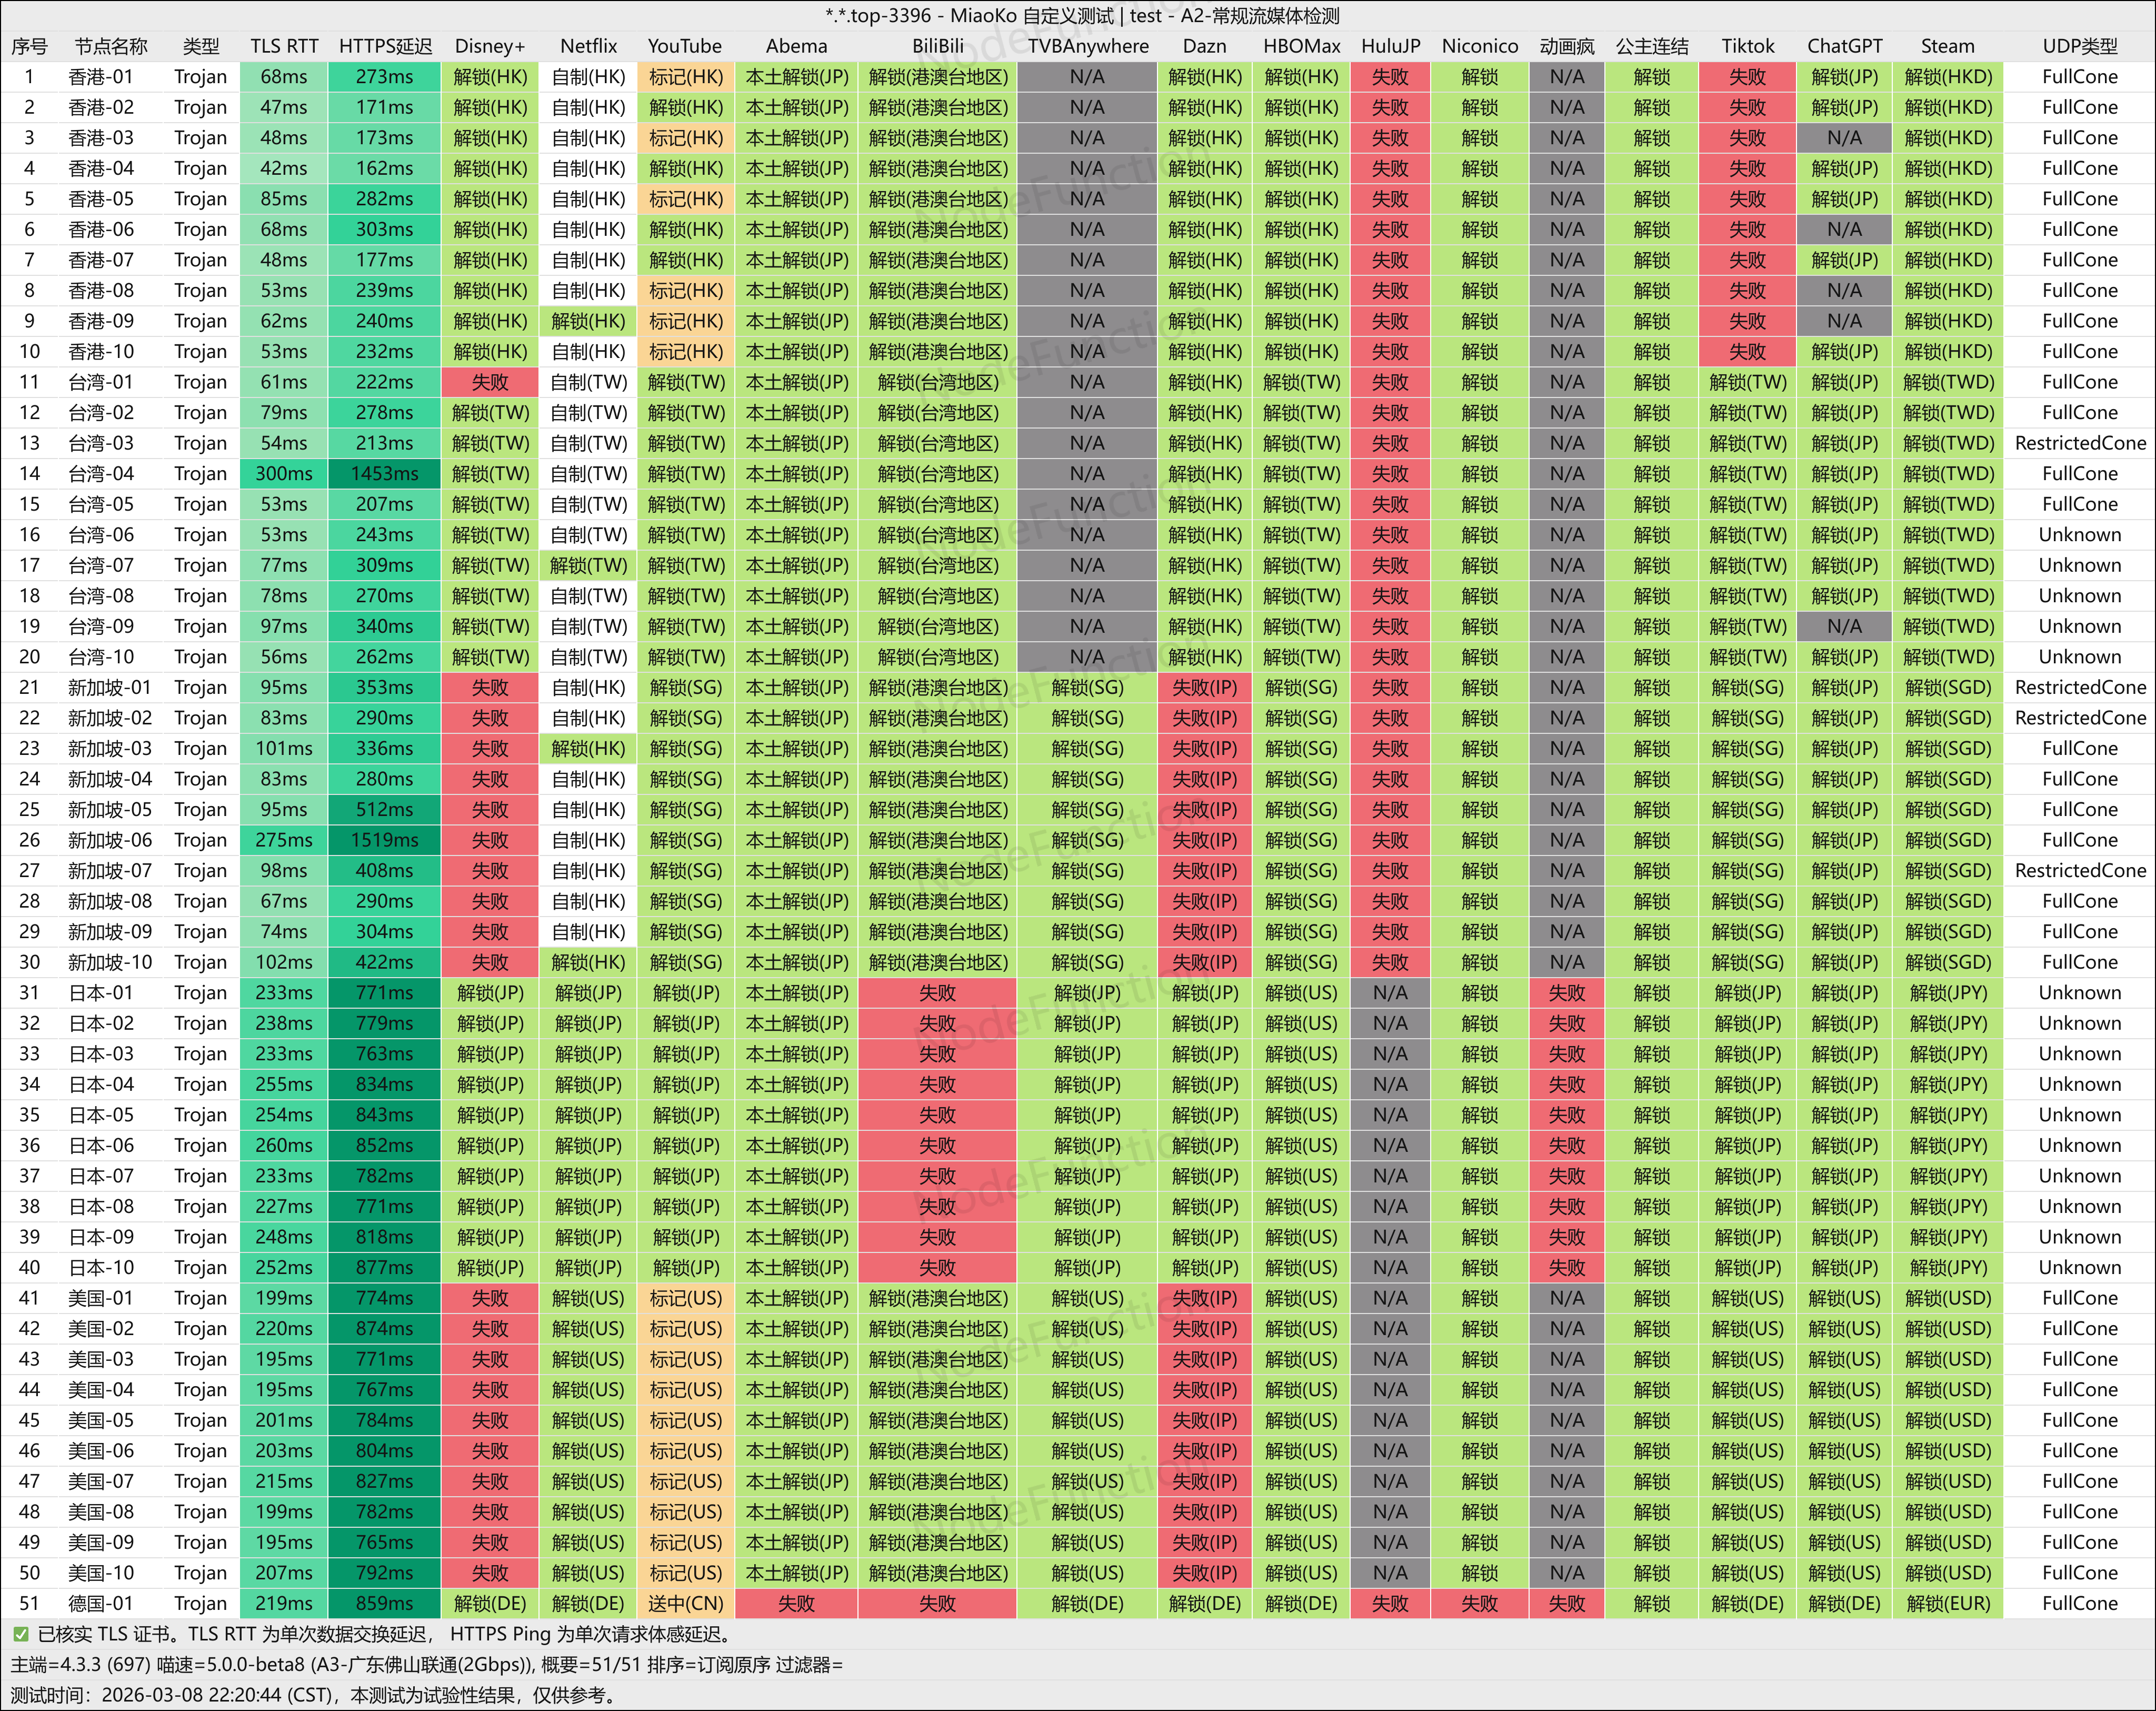Click the 解锁(HK) Netflix cell for 香港-09

588,321
